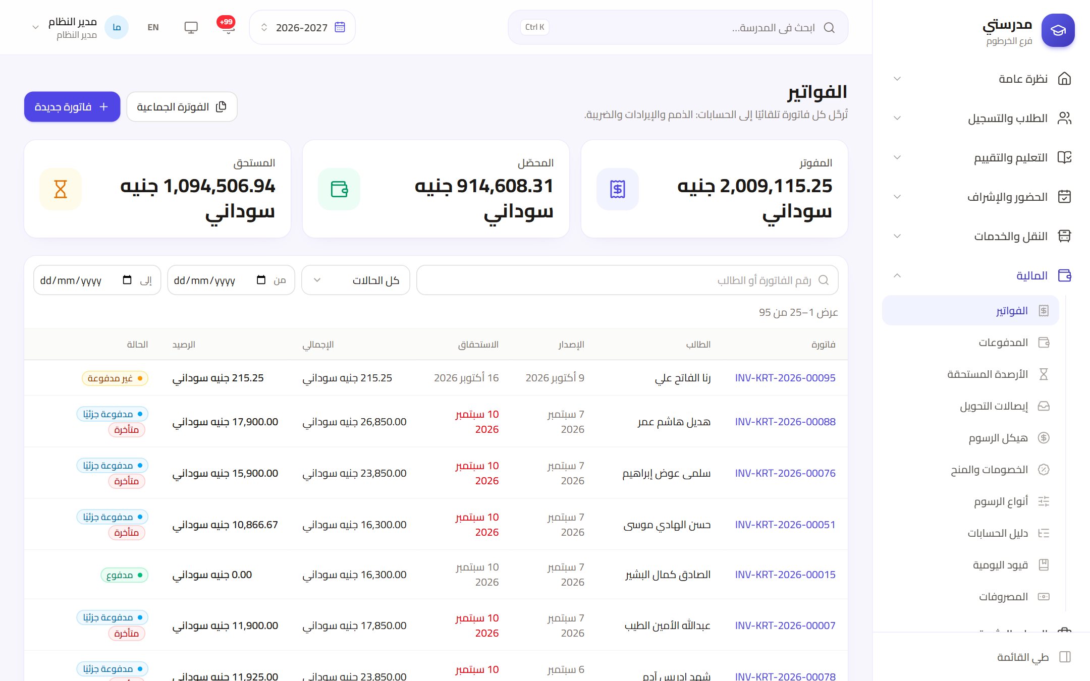Expand the الطلاب والتسجيل section chevron

pyautogui.click(x=897, y=118)
